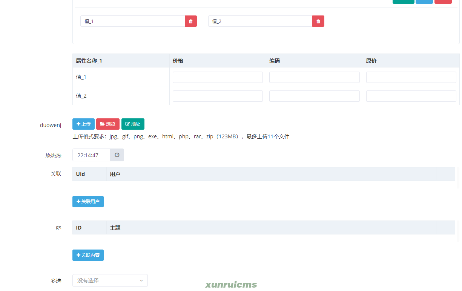
Task: Focus 编码 input for row 值_1
Action: pos(315,77)
